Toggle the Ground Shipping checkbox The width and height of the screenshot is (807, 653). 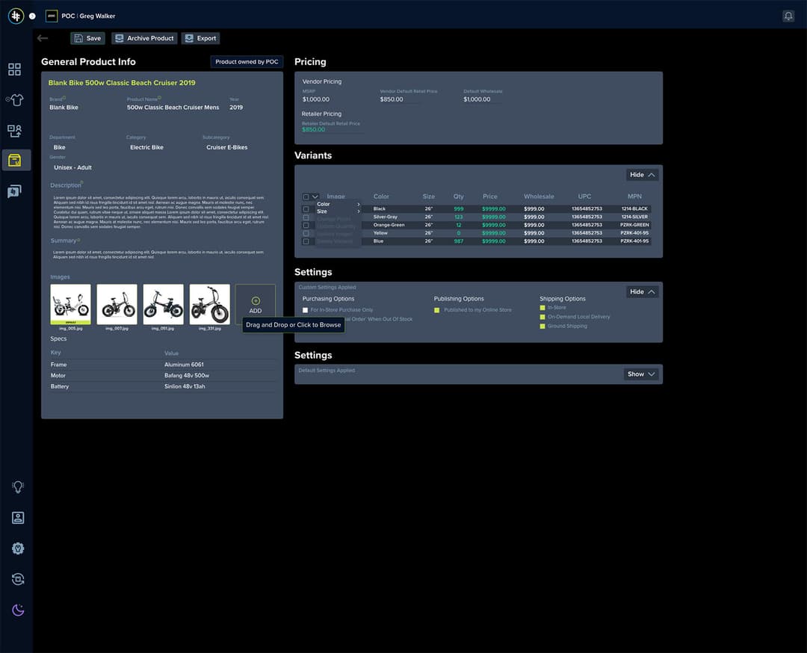click(x=543, y=326)
